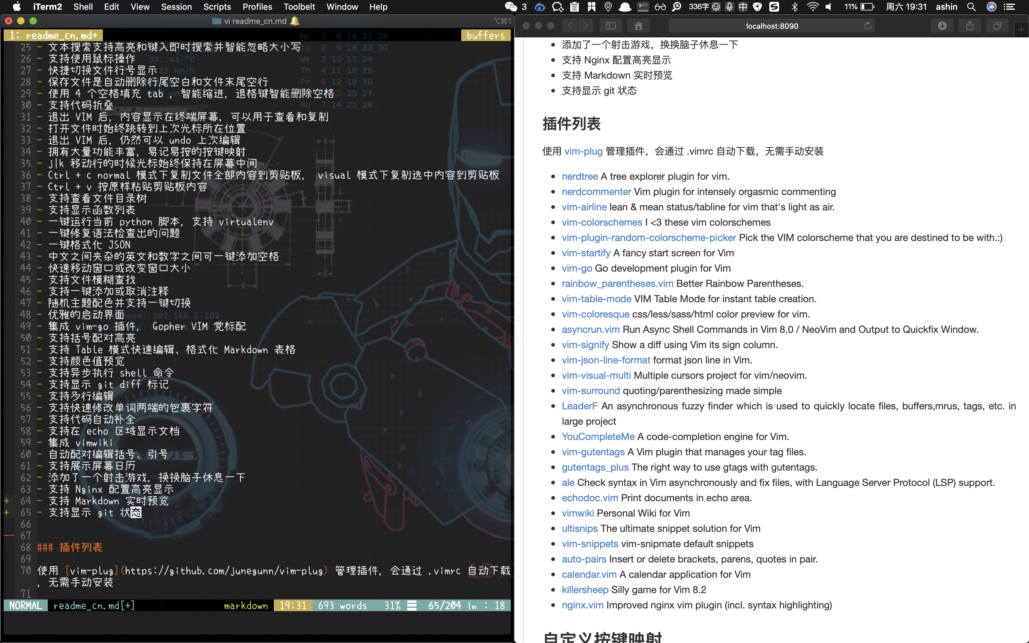Open the Chinese input method dropdown
The width and height of the screenshot is (1029, 643).
click(x=742, y=7)
